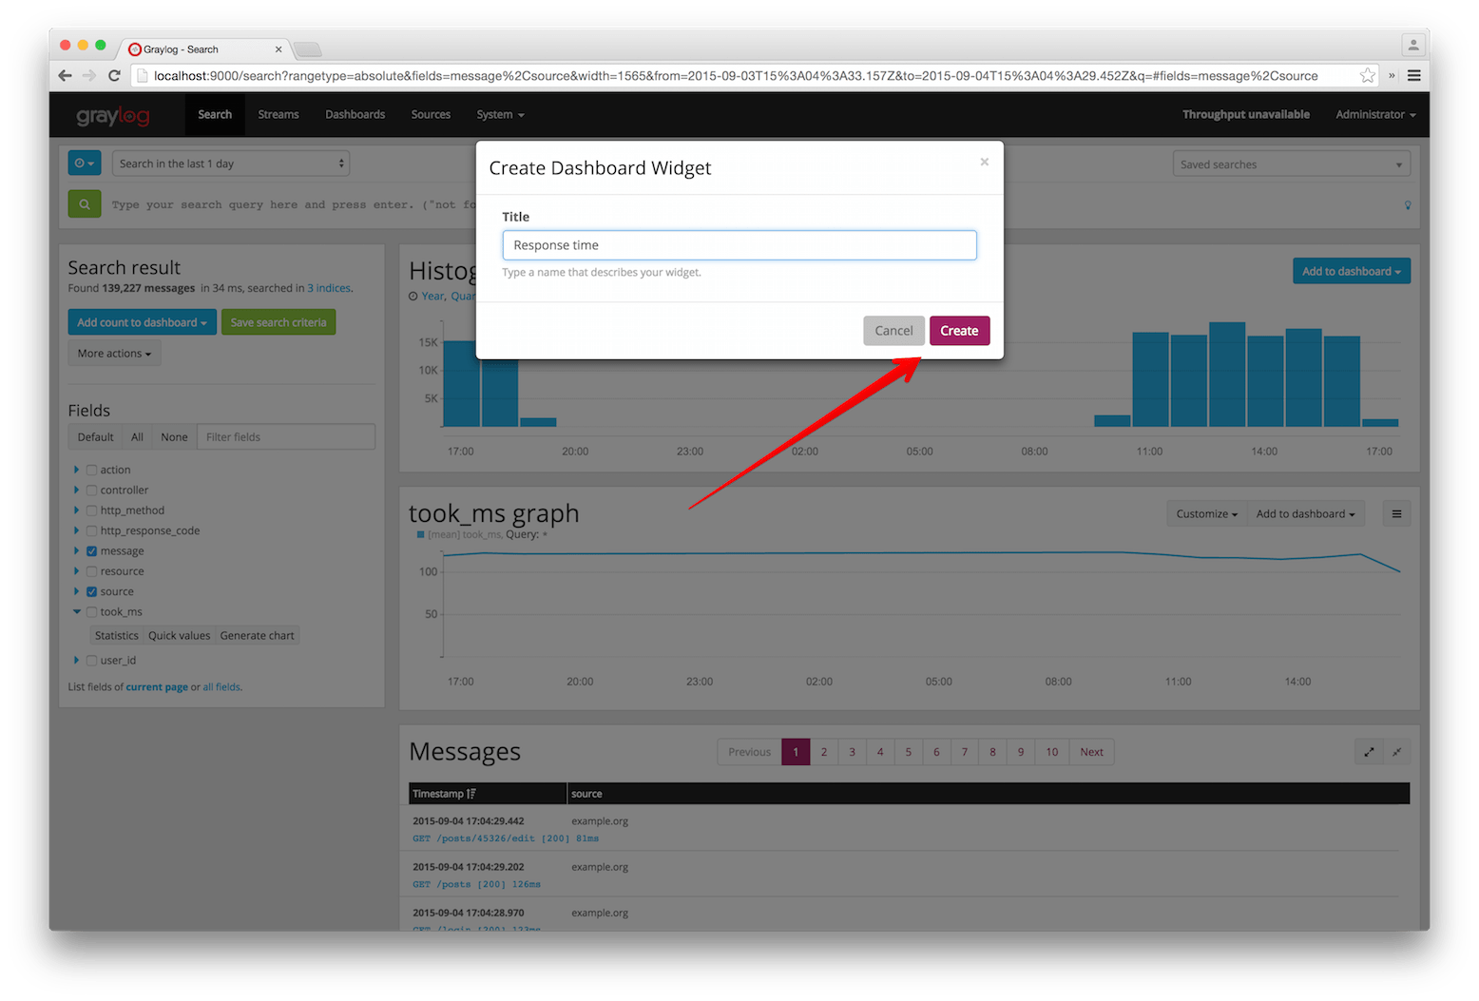The height and width of the screenshot is (1001, 1479).
Task: Tick the took_ms checkbox
Action: 92,612
